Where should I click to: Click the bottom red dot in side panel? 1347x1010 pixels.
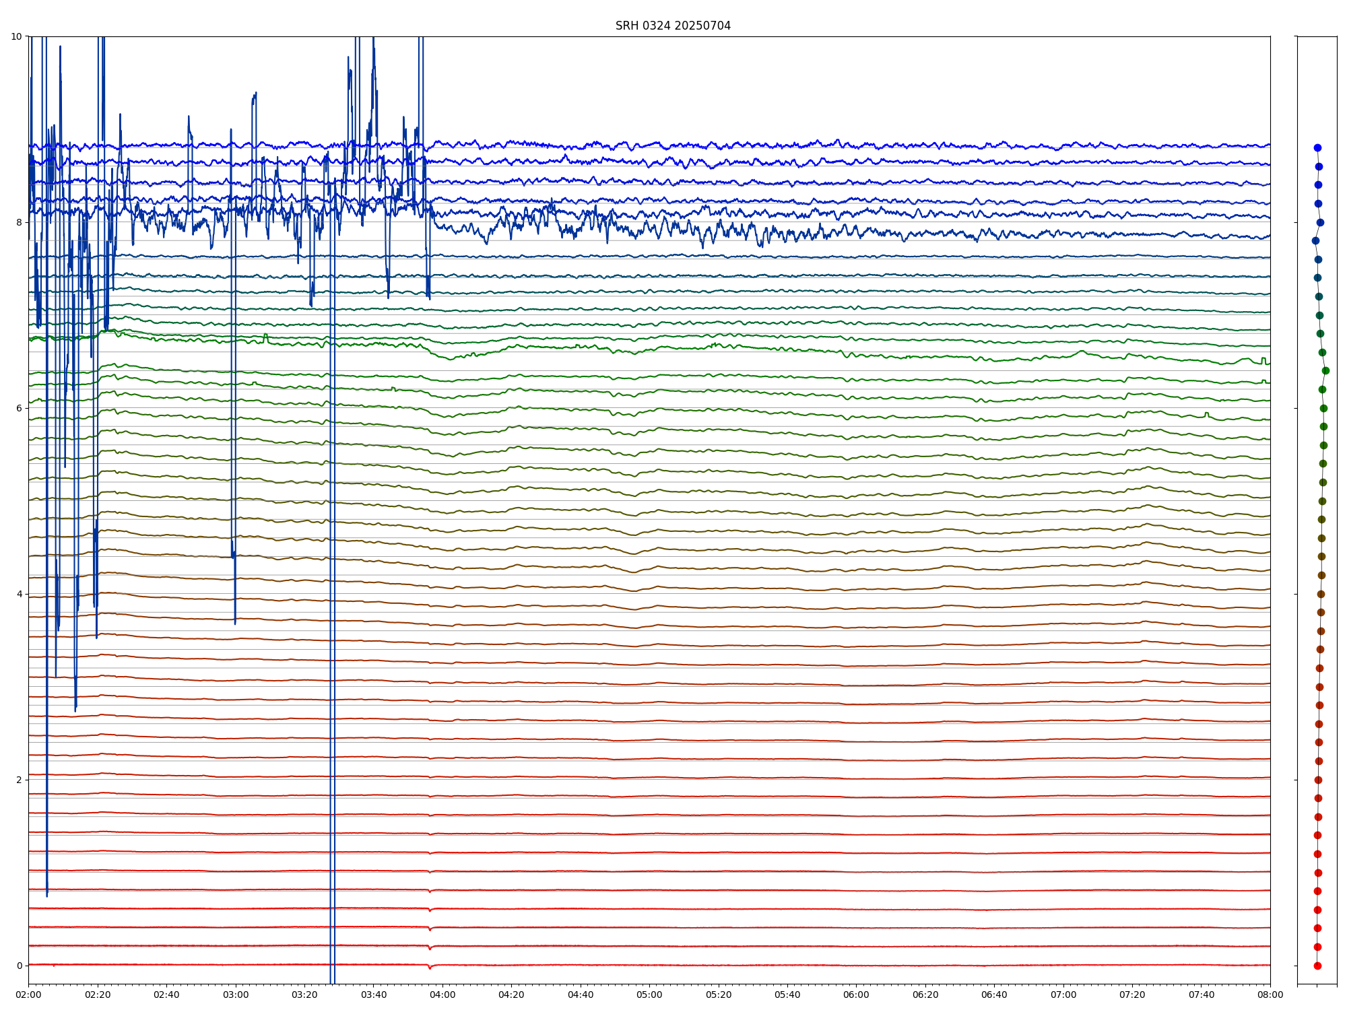point(1317,966)
